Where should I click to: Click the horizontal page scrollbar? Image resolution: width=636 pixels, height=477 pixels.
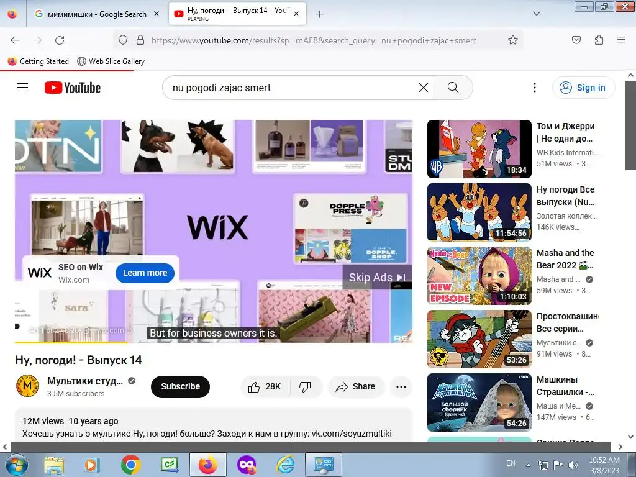311,447
